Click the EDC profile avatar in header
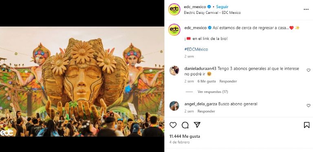Screen dimensions: 313x152 point(174,9)
